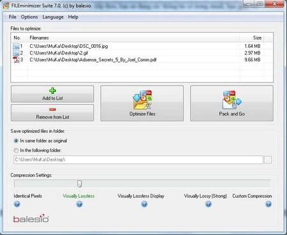Click the output folder path field

pyautogui.click(x=138, y=160)
